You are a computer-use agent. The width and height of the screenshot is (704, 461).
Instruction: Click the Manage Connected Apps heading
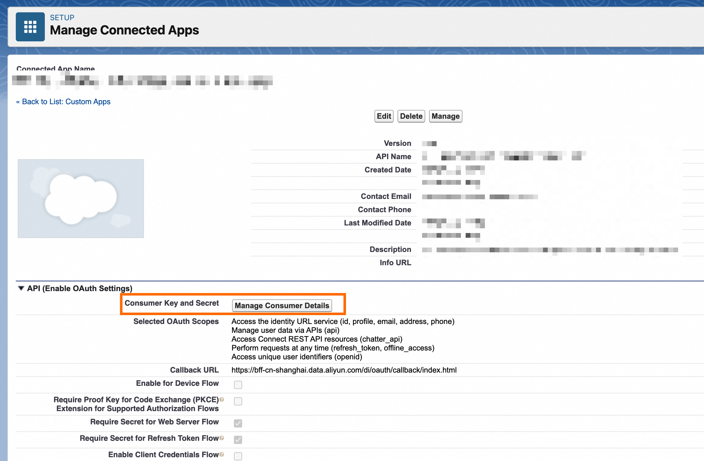click(x=124, y=30)
